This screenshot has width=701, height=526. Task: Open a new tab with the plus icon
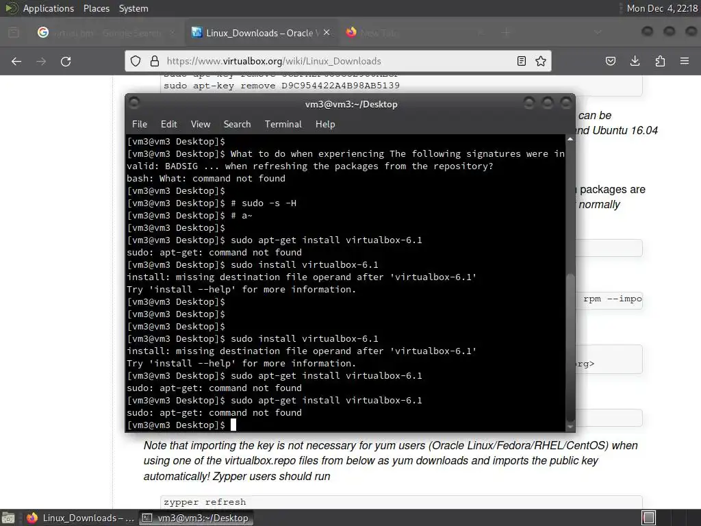[x=506, y=32]
